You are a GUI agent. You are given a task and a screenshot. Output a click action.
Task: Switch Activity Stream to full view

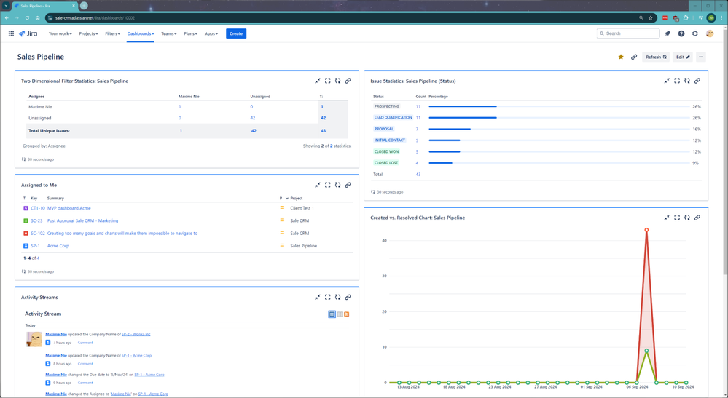pyautogui.click(x=332, y=314)
